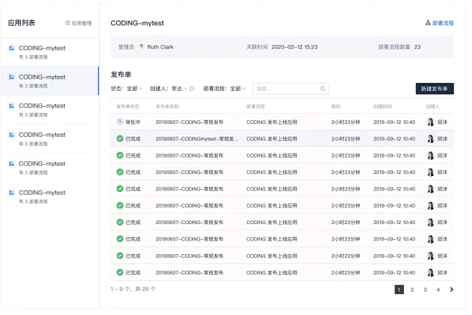Click the green check icon of the second release row
Viewport: 472px width, 315px height.
pyautogui.click(x=120, y=139)
